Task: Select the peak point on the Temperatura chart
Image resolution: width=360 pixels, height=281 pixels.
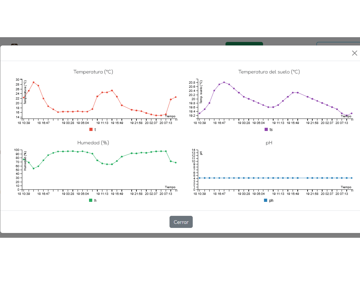Action: 34,82
